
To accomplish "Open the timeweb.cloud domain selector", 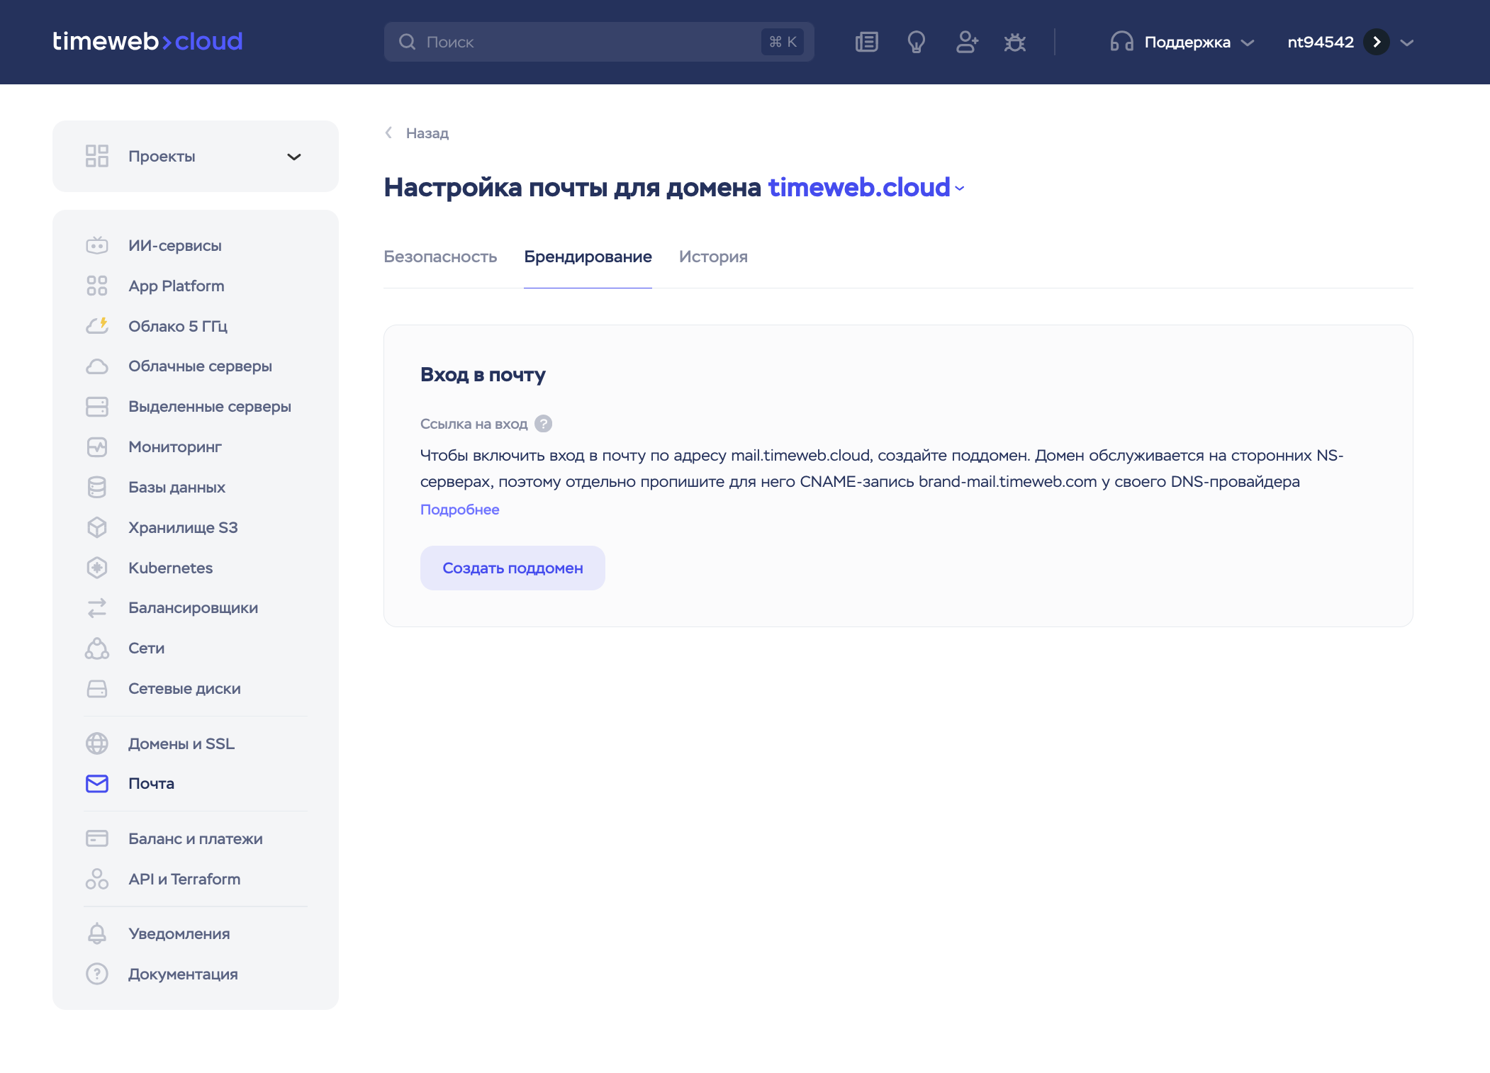I will pos(866,187).
